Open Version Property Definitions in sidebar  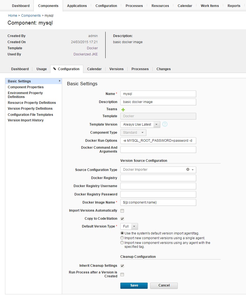[x=30, y=109]
